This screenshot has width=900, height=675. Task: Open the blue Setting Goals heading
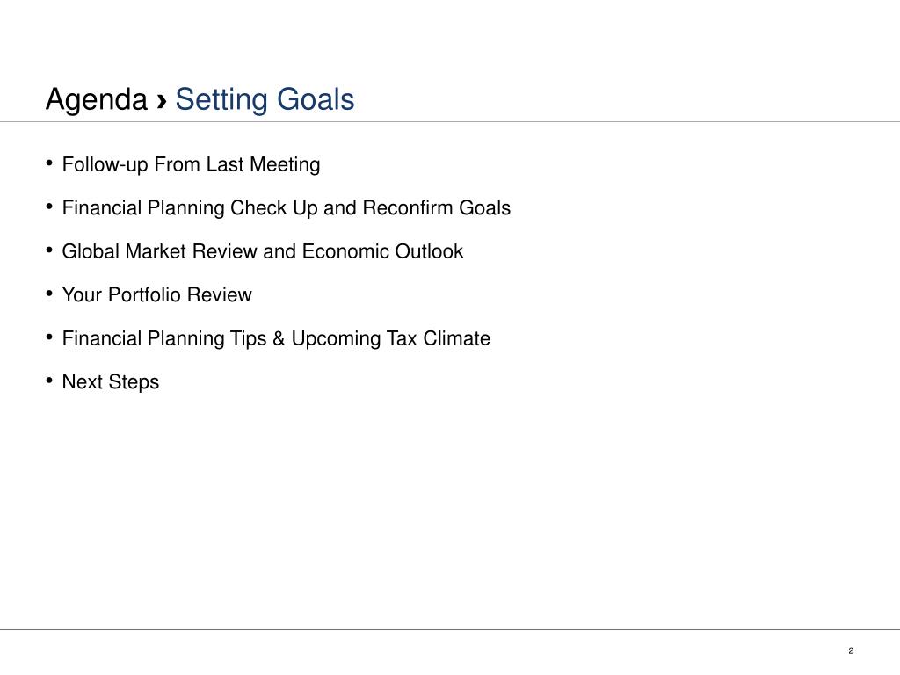point(265,99)
